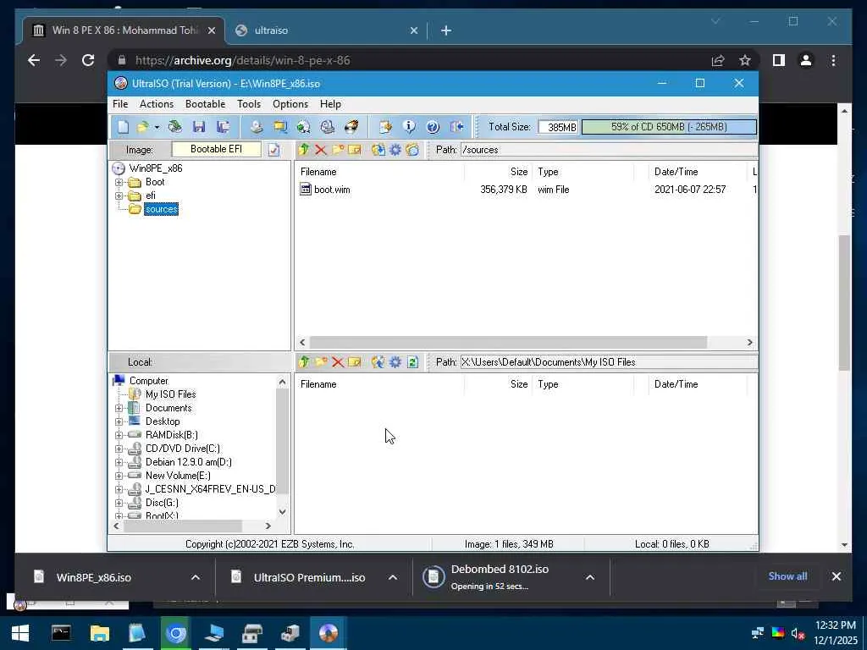Image resolution: width=867 pixels, height=650 pixels.
Task: Reload the Chrome page
Action: (88, 60)
